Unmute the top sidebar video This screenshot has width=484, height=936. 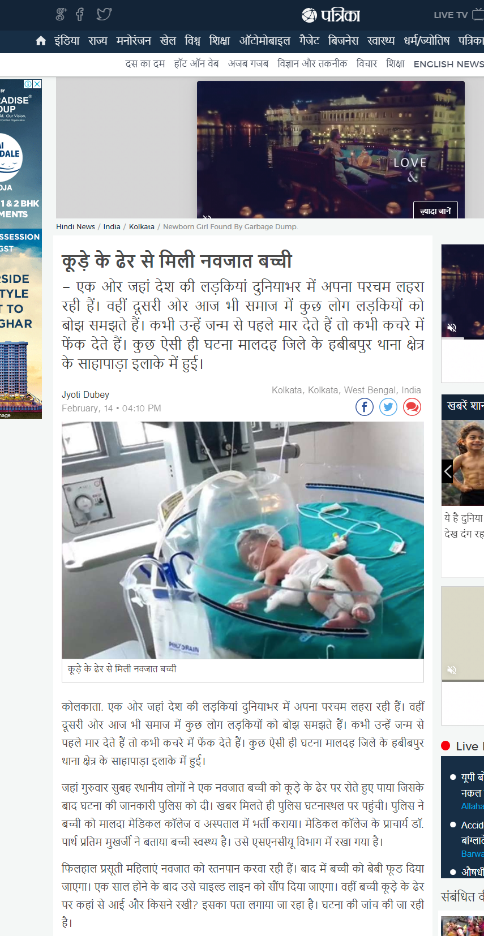click(452, 328)
